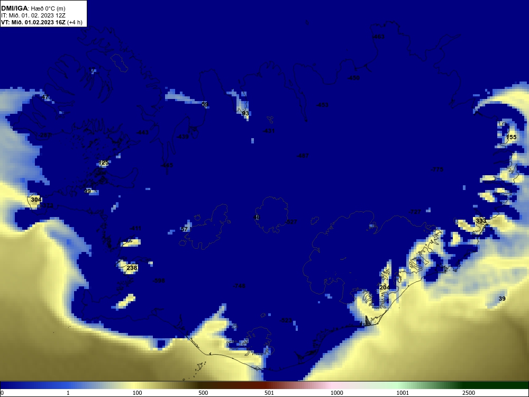This screenshot has width=529, height=397.
Task: Click the 'DMI/IGA: Hæð 0°C (m)' title line
Action: 33,8
